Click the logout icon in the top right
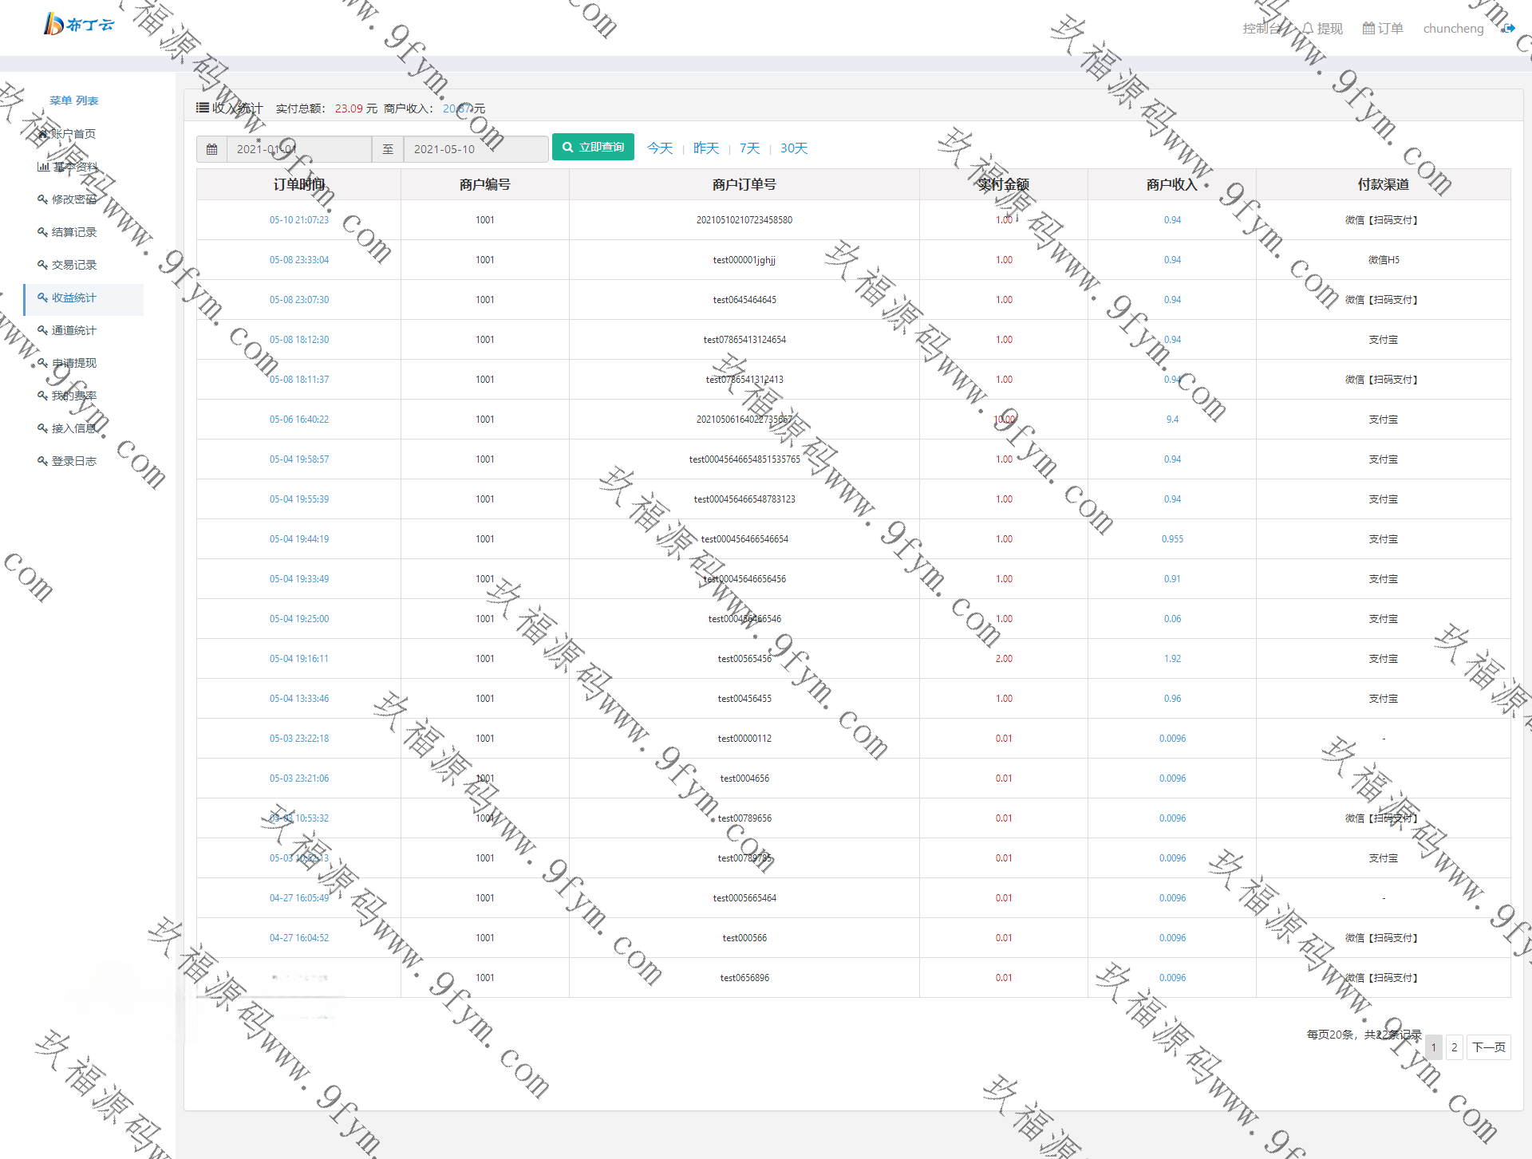Image resolution: width=1532 pixels, height=1159 pixels. tap(1508, 28)
